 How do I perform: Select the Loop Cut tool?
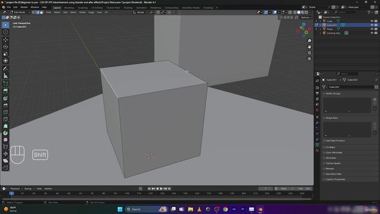coord(5,112)
